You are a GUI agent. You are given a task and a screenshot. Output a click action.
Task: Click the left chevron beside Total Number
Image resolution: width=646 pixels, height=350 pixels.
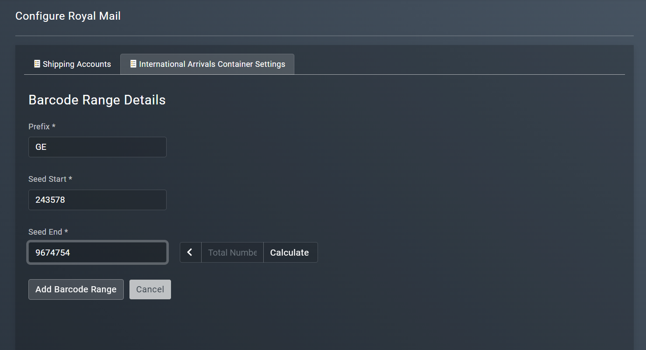point(191,253)
